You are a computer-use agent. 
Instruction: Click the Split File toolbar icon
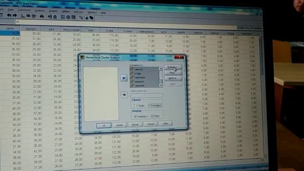(x=63, y=17)
